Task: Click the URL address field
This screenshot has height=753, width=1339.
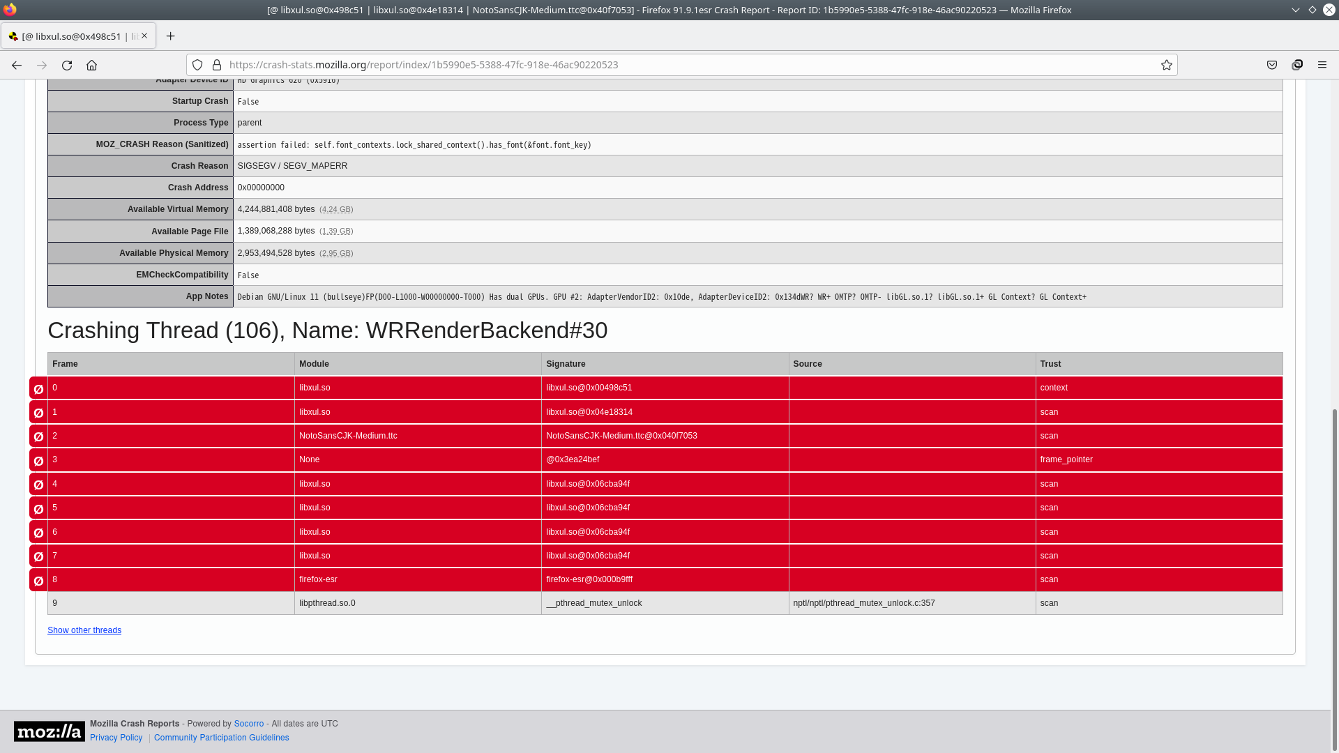Action: tap(683, 65)
